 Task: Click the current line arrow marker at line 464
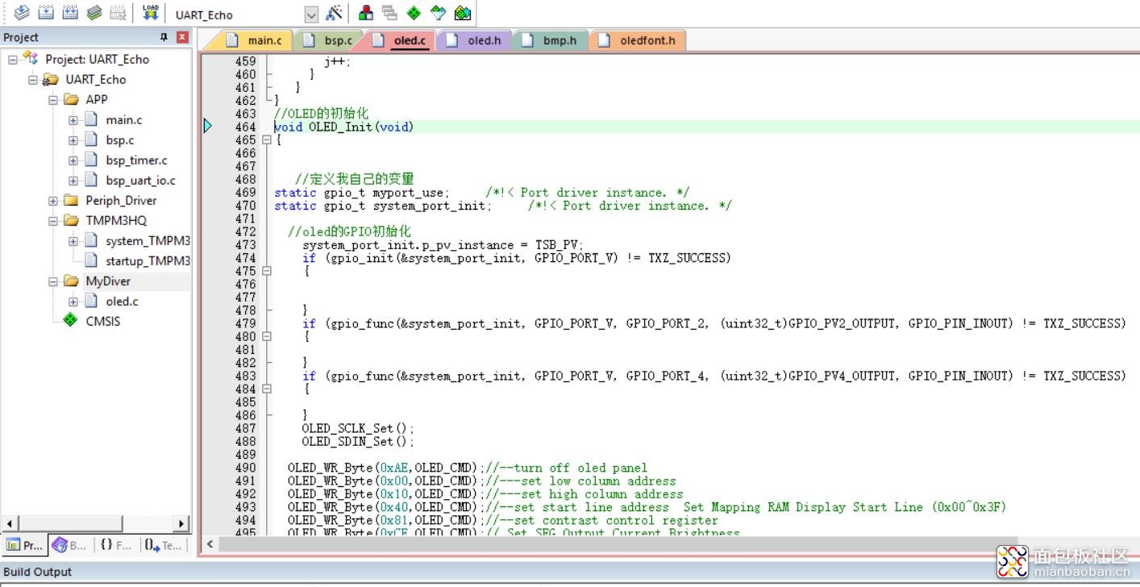click(x=208, y=127)
